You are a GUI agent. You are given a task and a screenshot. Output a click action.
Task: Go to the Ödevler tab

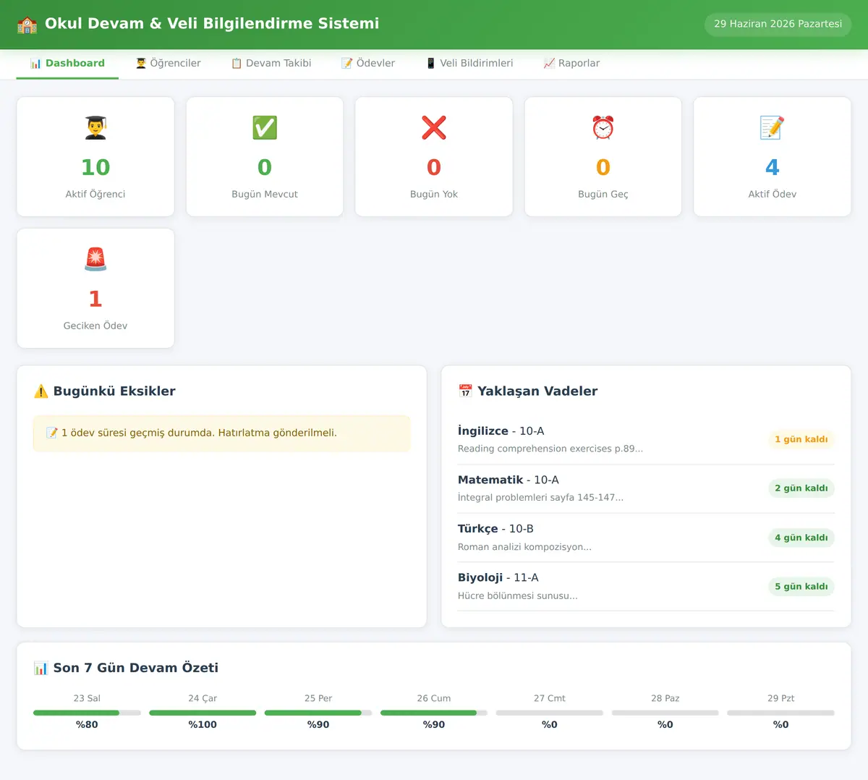368,64
